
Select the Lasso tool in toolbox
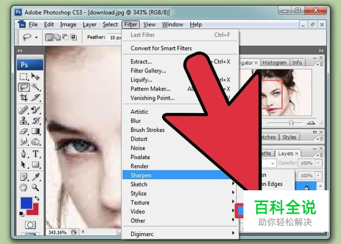[24, 87]
